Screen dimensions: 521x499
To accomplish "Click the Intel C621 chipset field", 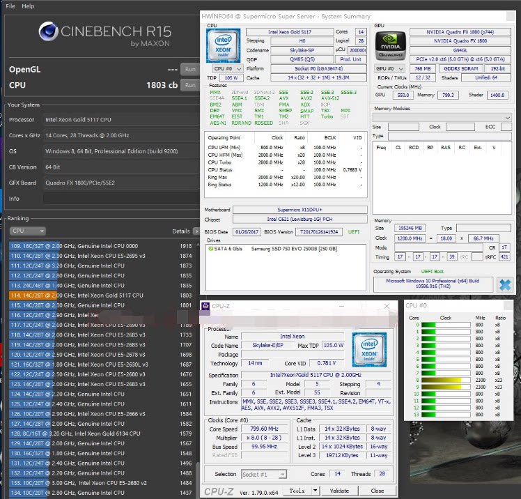I will 300,219.
